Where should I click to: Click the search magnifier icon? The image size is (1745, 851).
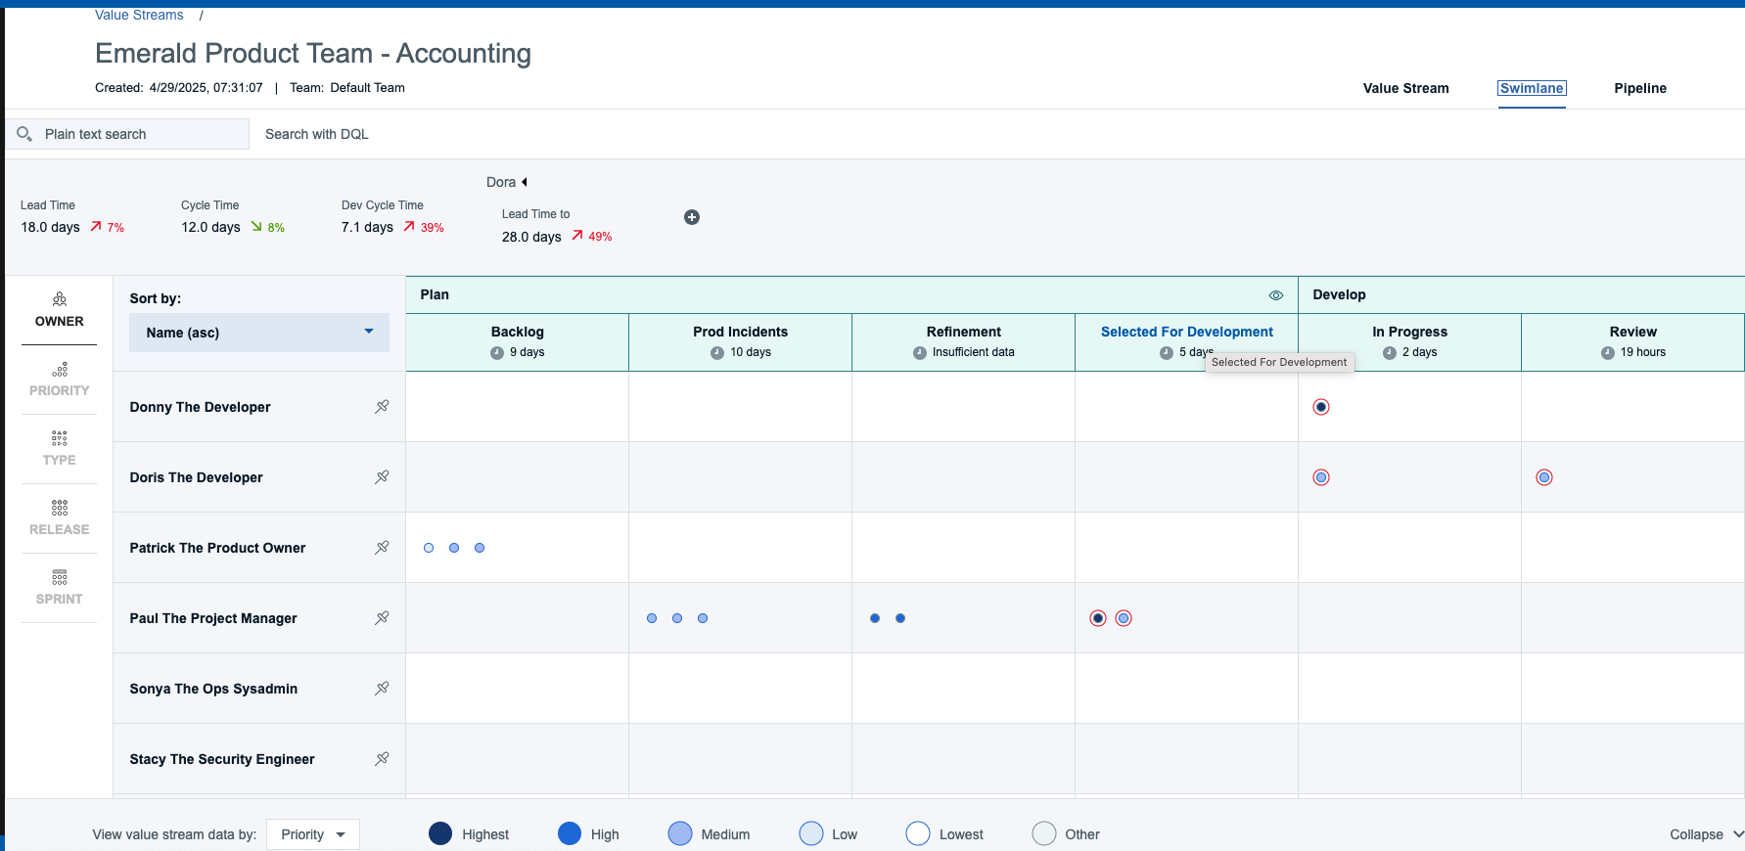tap(24, 134)
